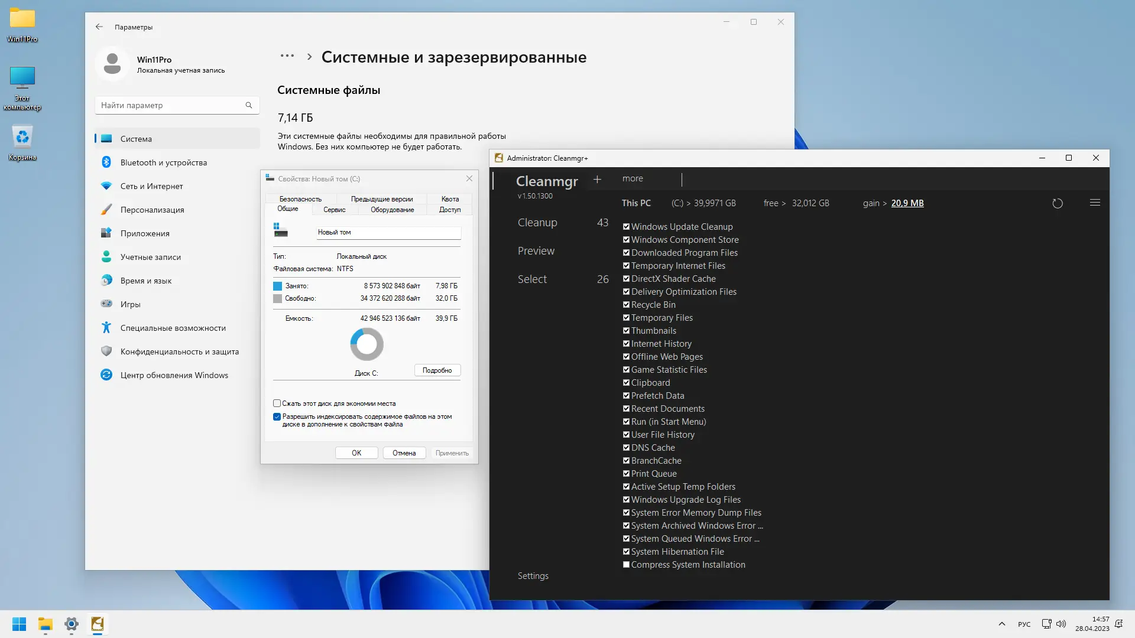Open the breadcrumb ellipsis in Settings
The image size is (1135, 638).
click(x=287, y=56)
